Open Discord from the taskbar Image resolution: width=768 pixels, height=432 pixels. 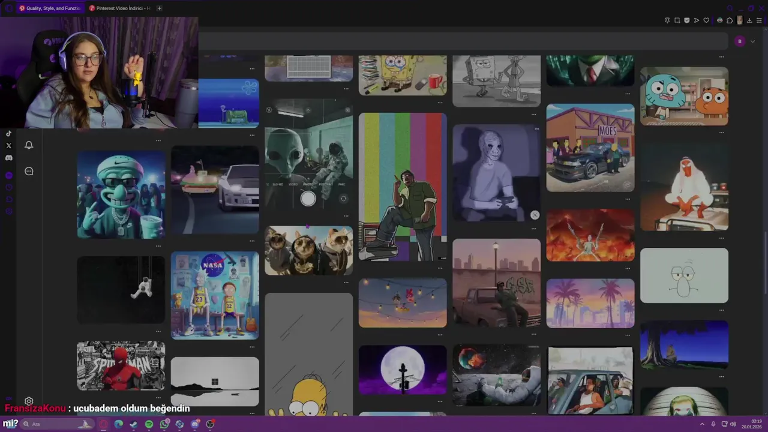(x=195, y=424)
